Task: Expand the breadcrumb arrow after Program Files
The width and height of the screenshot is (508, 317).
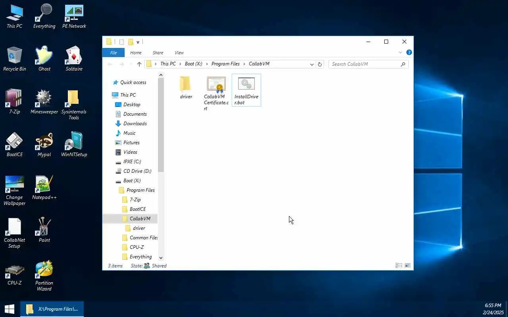Action: (x=244, y=64)
